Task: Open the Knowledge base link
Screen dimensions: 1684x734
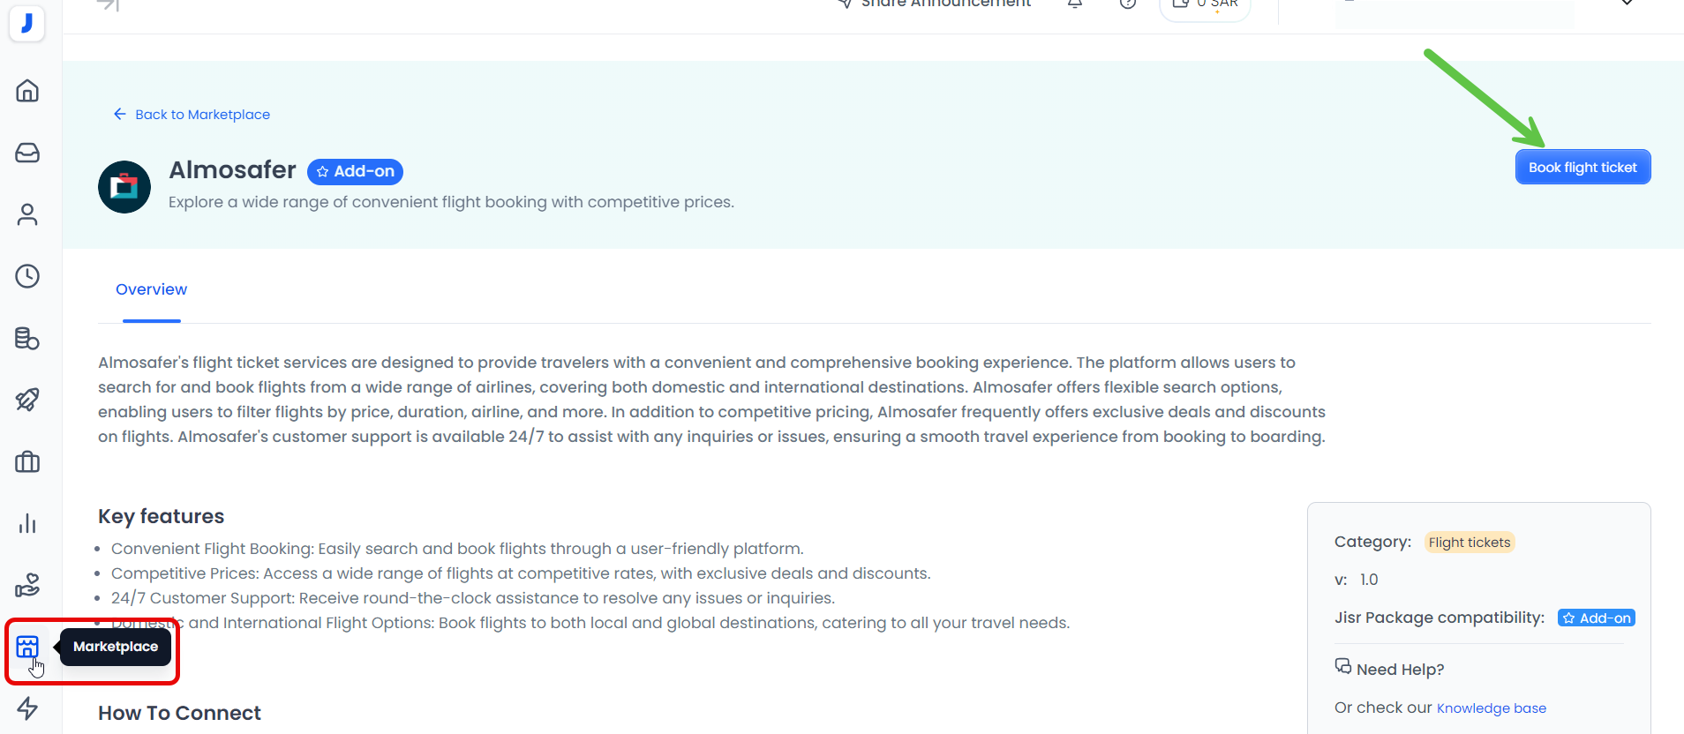Action: (1491, 708)
